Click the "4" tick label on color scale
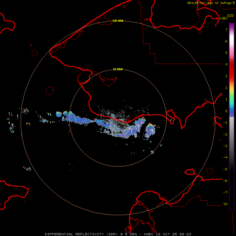 tap(226, 64)
